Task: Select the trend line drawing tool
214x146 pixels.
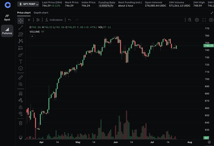Action: [20, 28]
